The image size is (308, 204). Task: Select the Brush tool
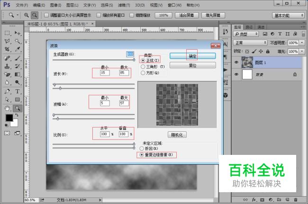[x=18, y=58]
